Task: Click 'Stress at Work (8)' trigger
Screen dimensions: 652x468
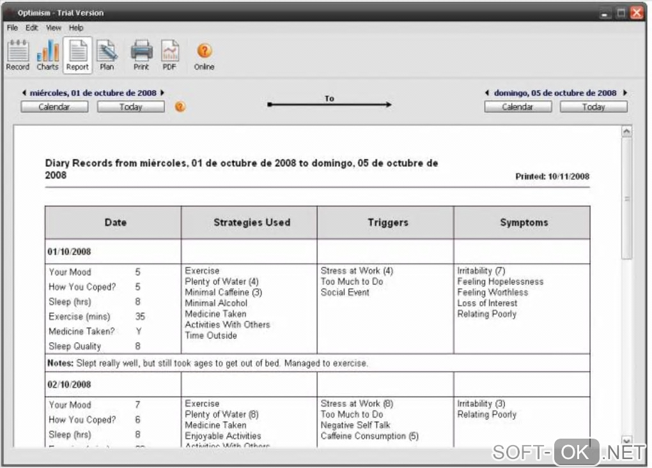Action: point(357,404)
